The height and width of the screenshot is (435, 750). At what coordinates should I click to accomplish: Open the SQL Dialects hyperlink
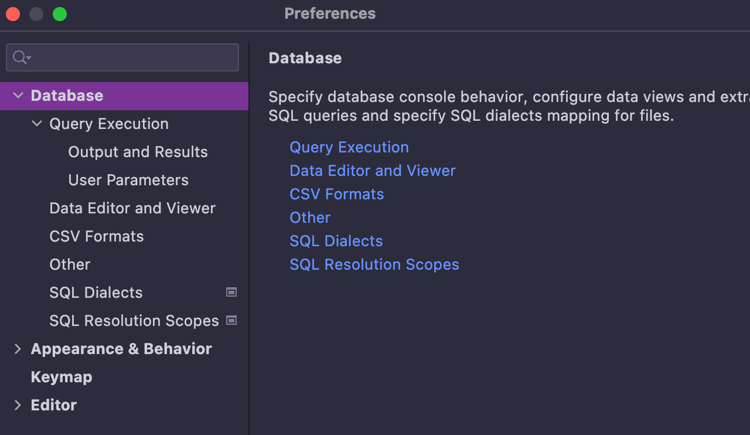pyautogui.click(x=336, y=241)
